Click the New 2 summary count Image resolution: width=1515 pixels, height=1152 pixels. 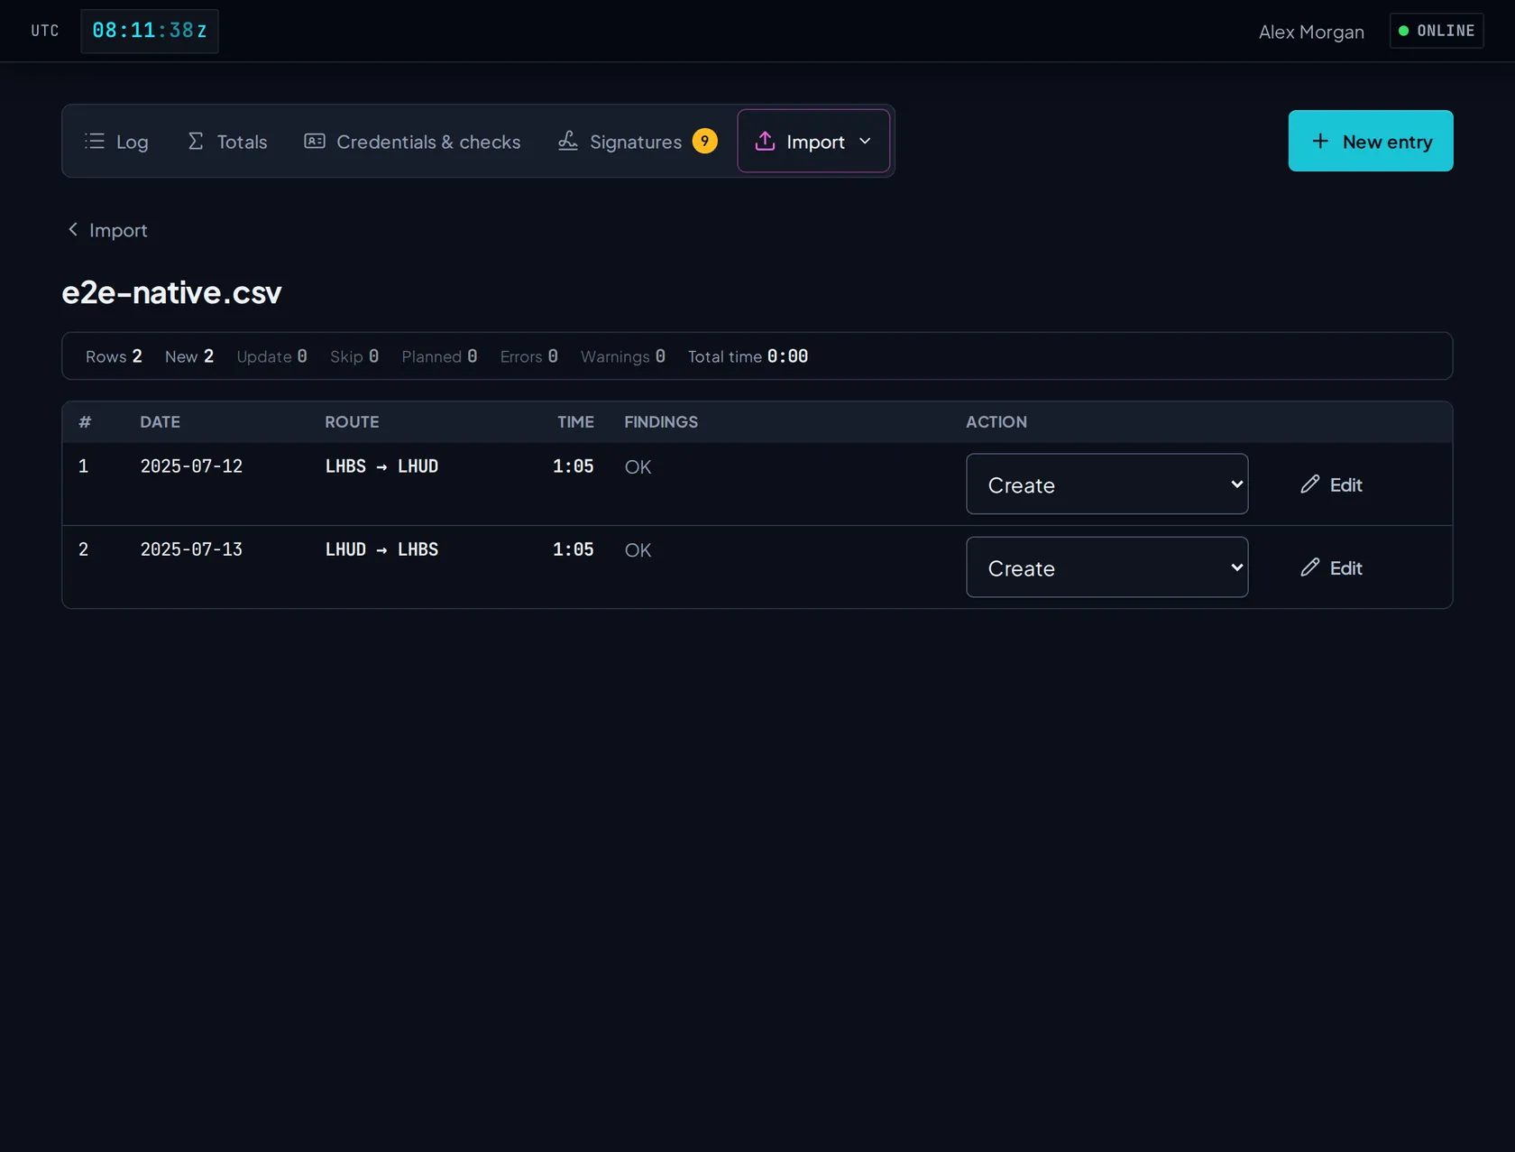(x=189, y=356)
